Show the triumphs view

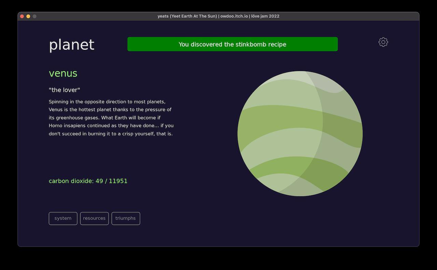(x=126, y=218)
